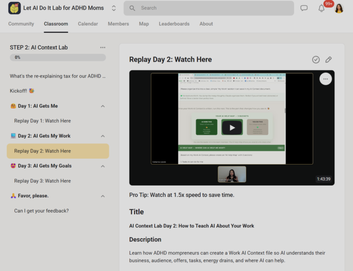The height and width of the screenshot is (271, 353).
Task: Open the video three-dot options button
Action: coord(326,79)
